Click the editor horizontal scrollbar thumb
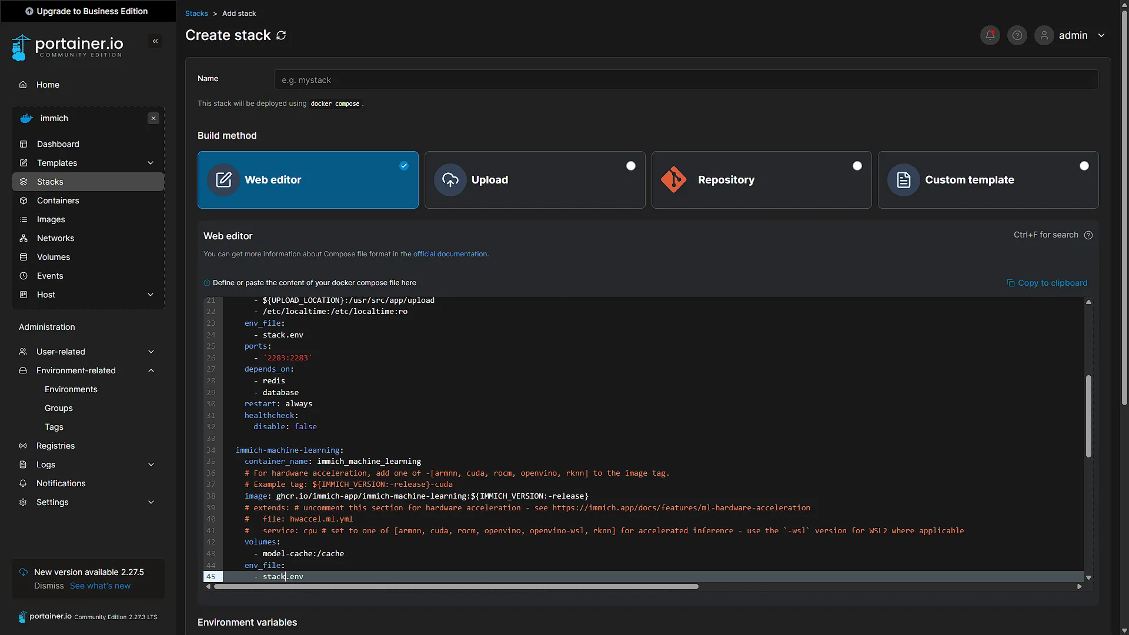Screen dimensions: 1129x635 (x=456, y=587)
